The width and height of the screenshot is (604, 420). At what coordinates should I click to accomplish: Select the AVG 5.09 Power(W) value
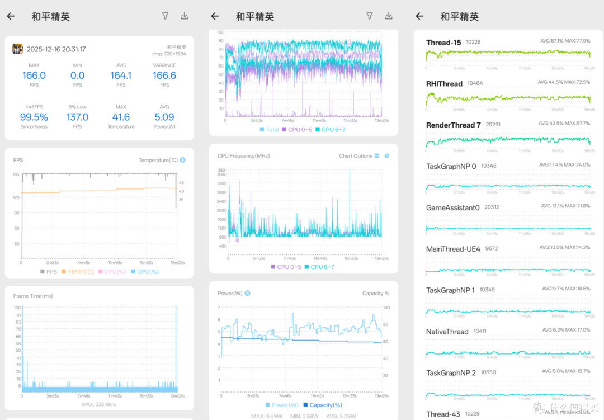tap(164, 117)
